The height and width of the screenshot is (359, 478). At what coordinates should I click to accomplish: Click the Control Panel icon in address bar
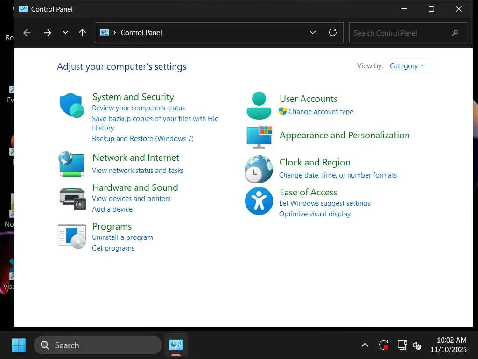[x=105, y=32]
